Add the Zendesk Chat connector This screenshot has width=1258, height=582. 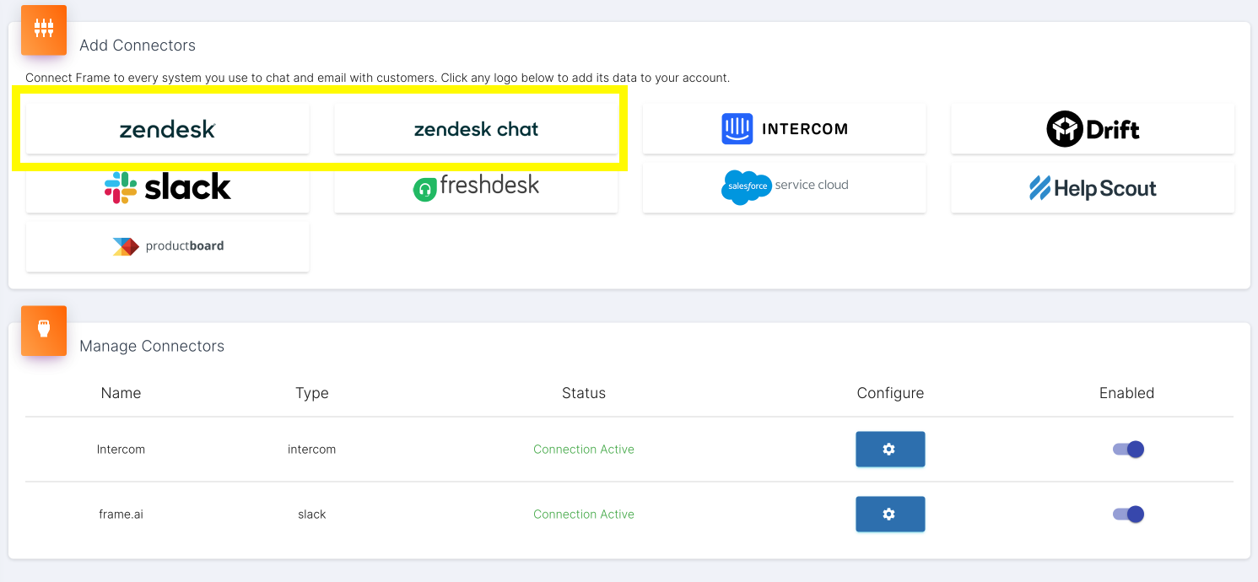click(x=476, y=129)
